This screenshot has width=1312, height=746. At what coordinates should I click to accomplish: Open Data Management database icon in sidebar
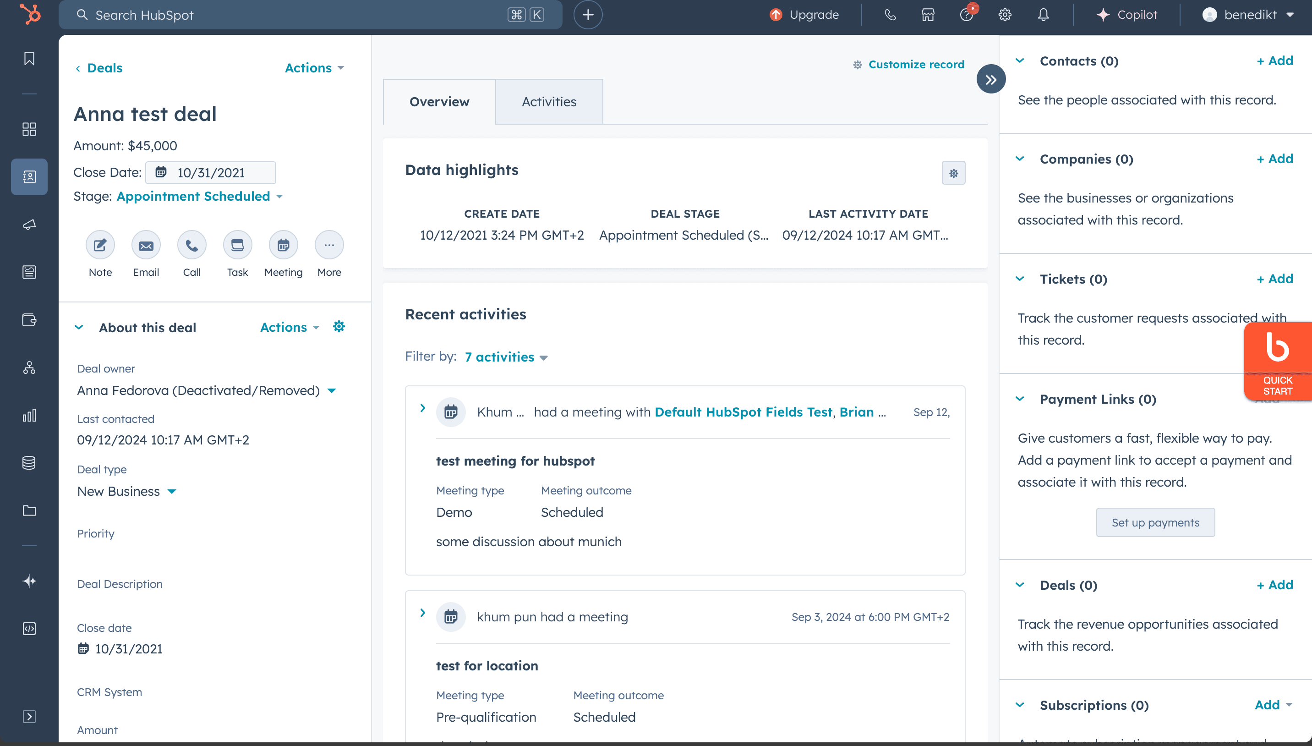(x=29, y=463)
